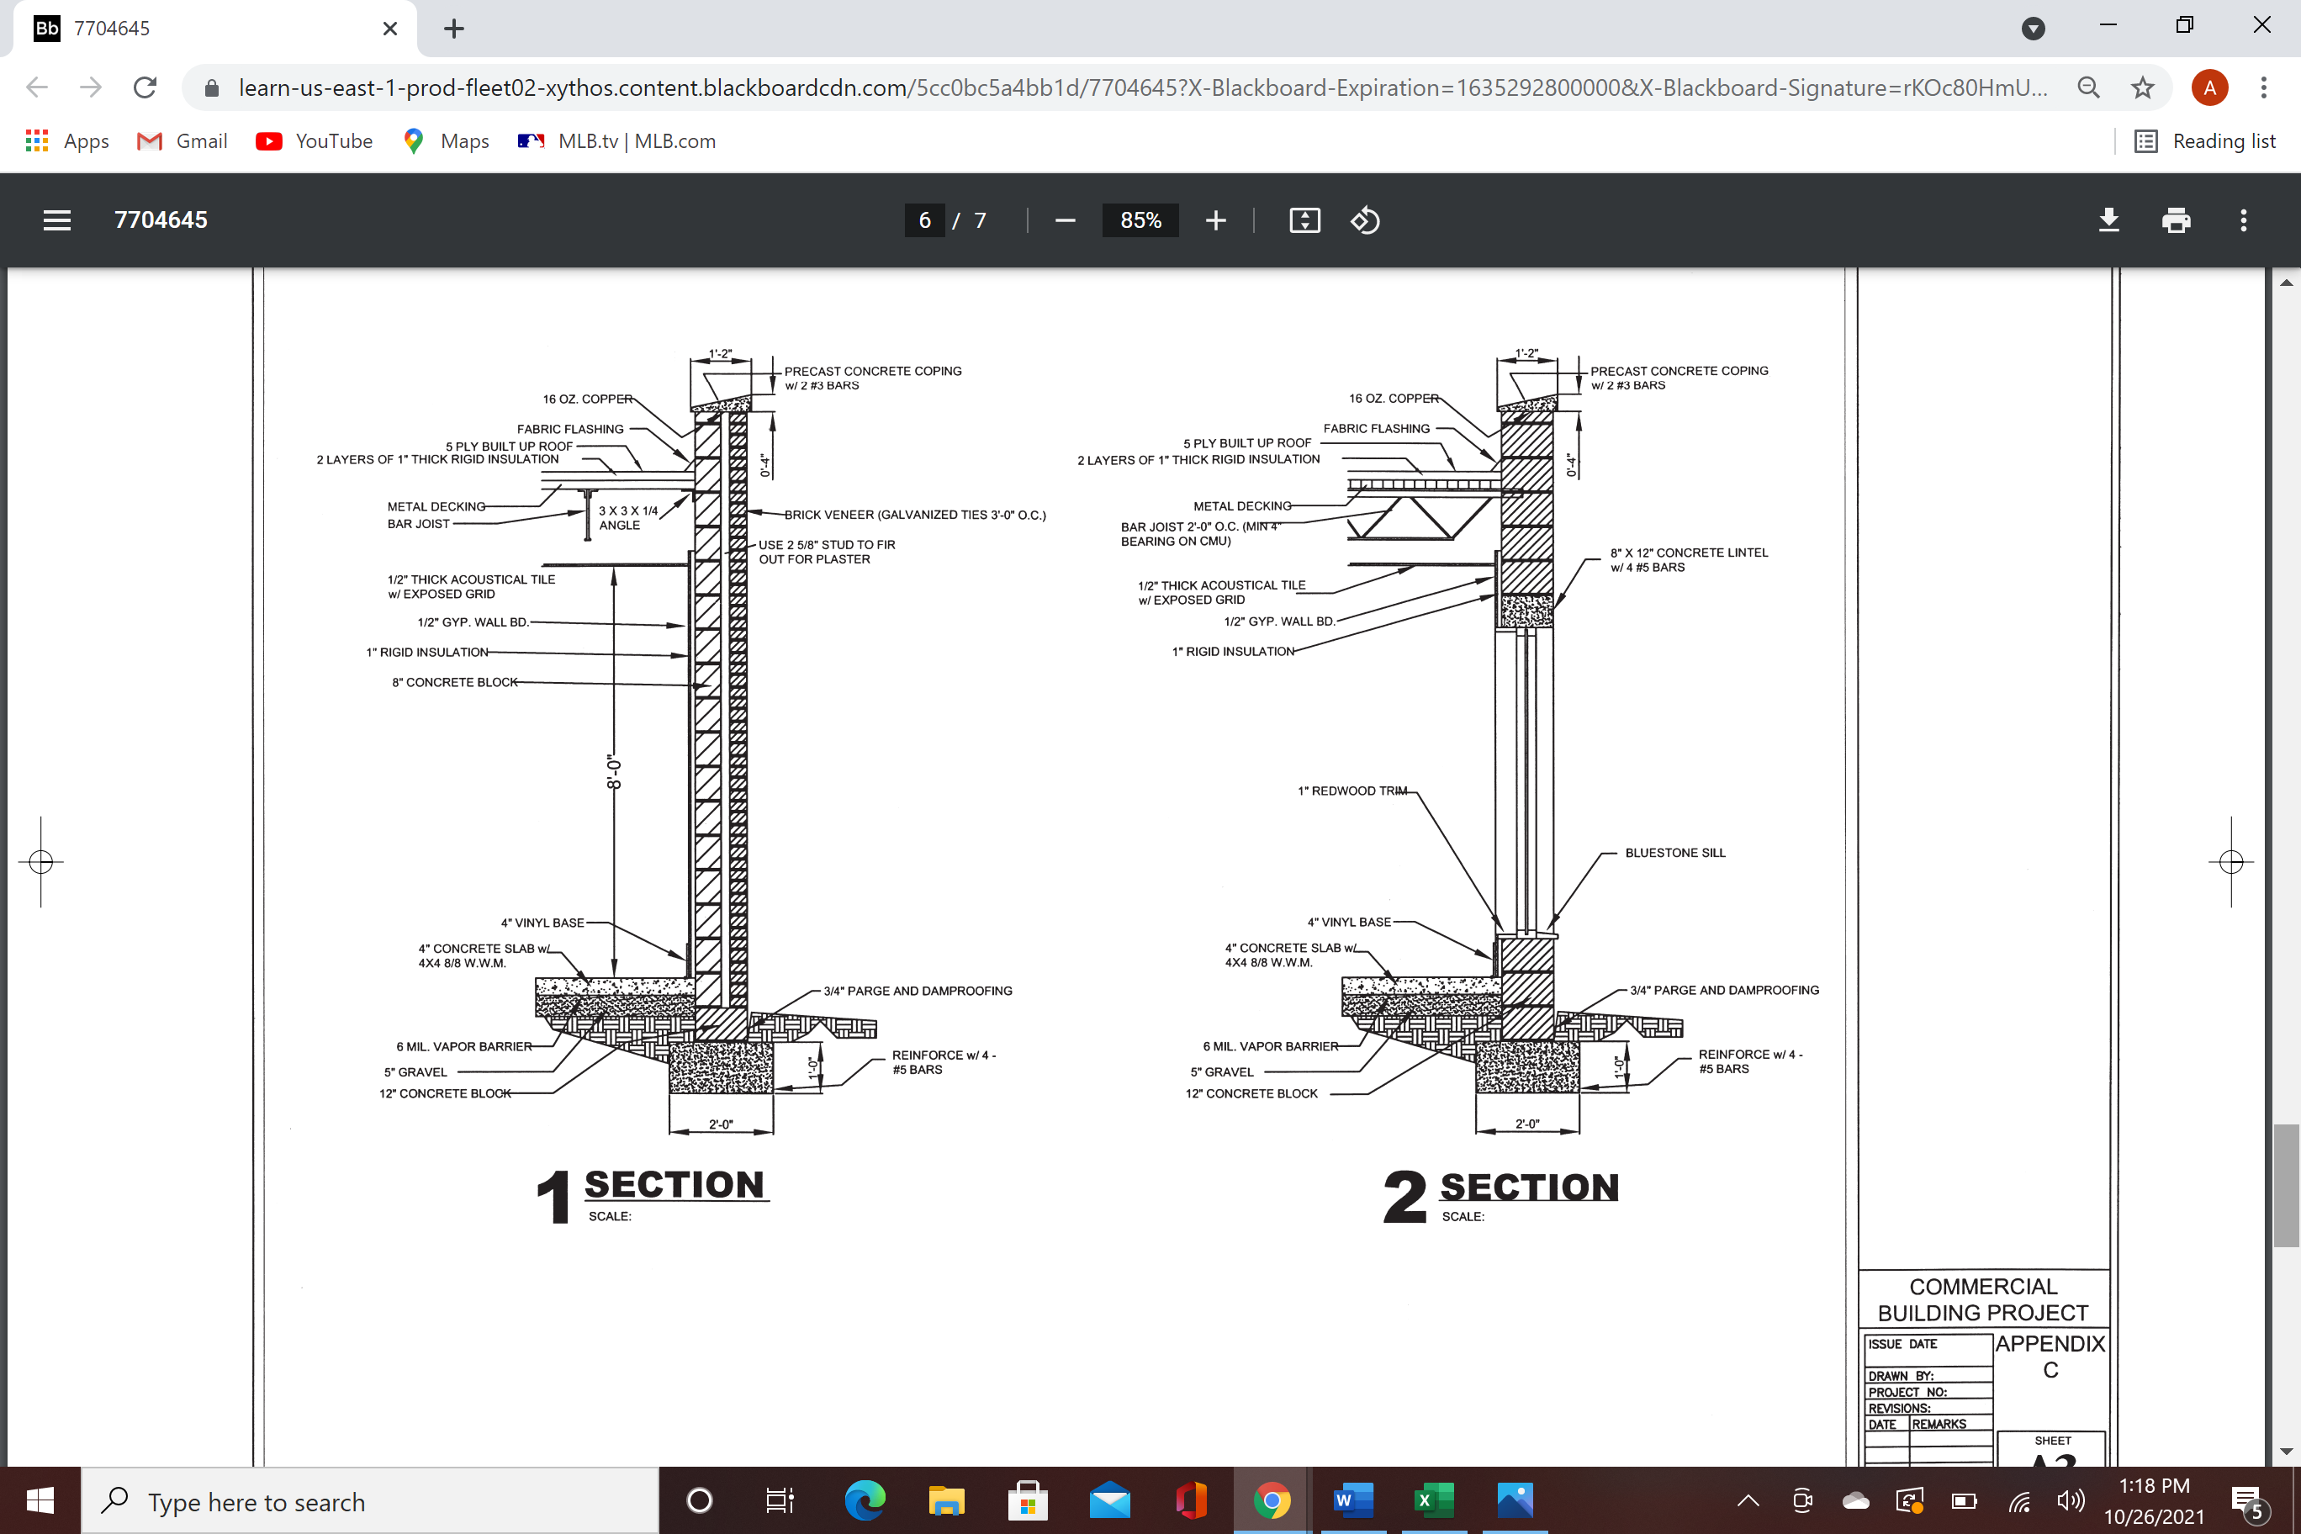Open the PDF sidebar menu icon
Viewport: 2301px width, 1534px height.
coord(56,220)
